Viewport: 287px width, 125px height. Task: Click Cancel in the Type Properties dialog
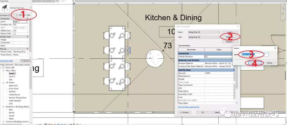tap(217, 112)
